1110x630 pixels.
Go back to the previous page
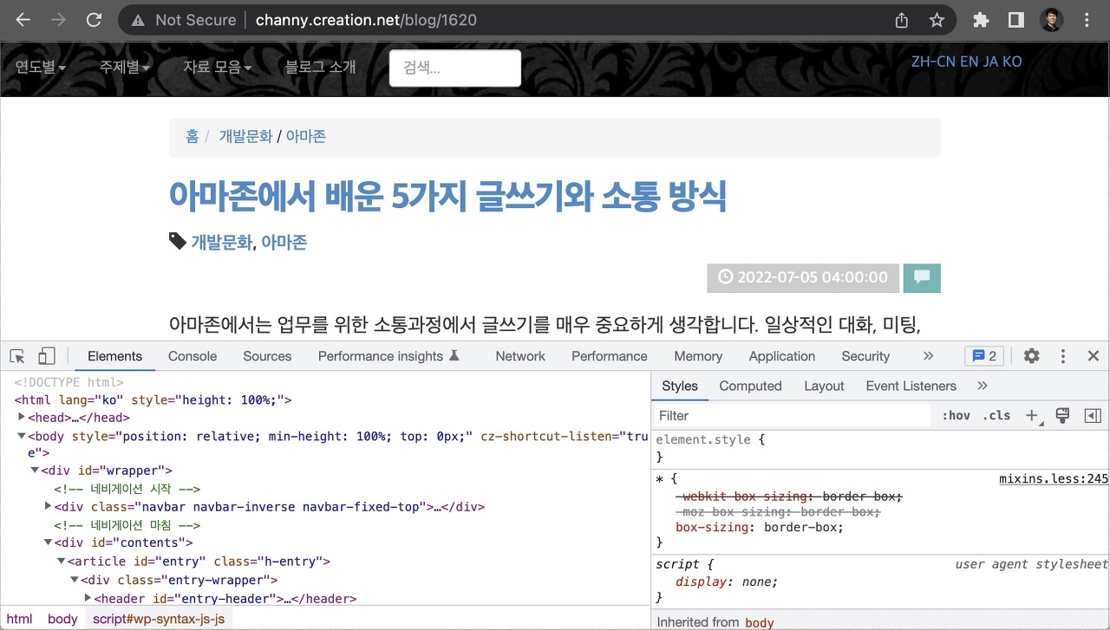point(23,20)
